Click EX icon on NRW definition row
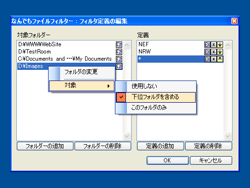Screen dimensions: 250x188 point(207,52)
